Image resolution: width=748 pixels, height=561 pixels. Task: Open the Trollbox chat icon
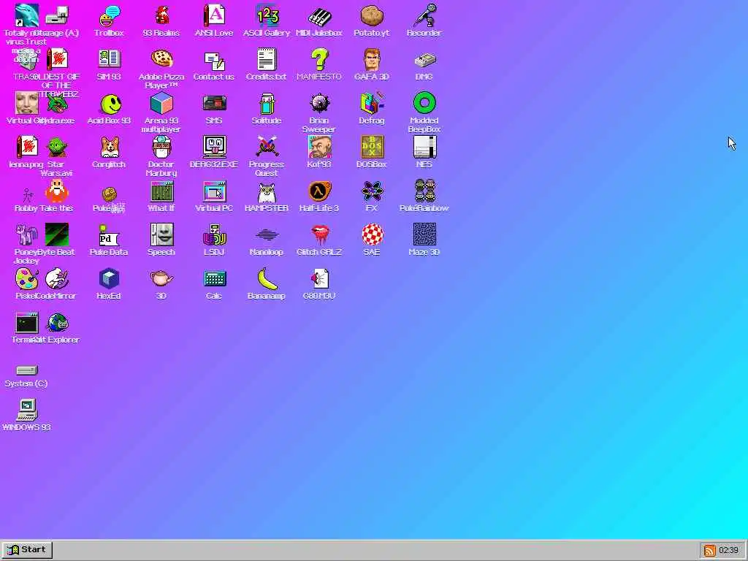coord(110,16)
